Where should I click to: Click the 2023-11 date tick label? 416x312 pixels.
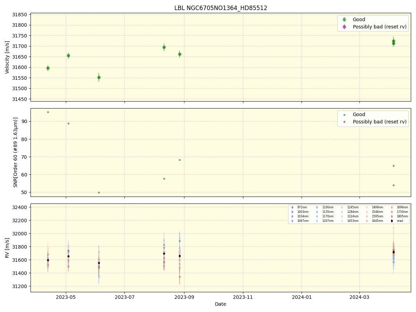(x=243, y=297)
